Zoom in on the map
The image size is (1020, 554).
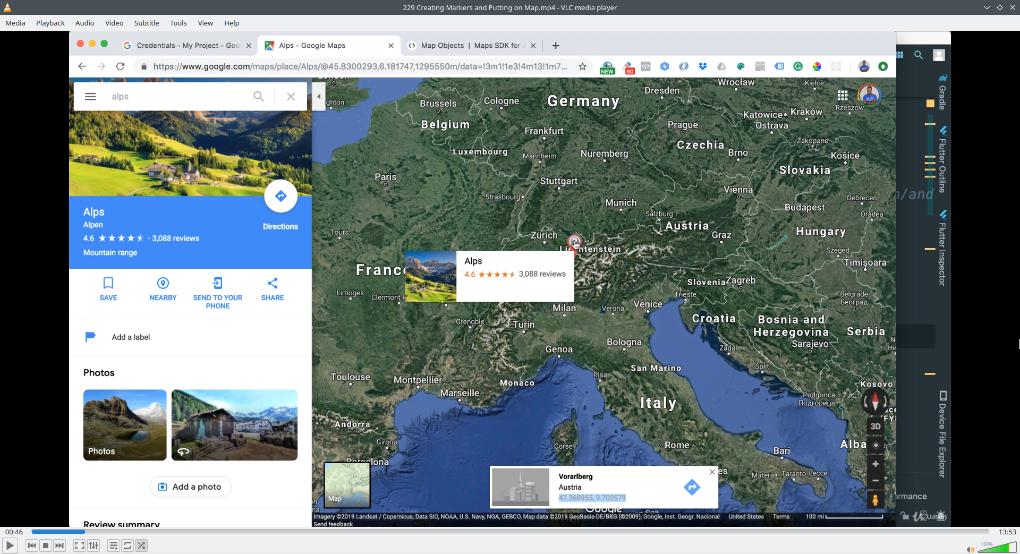875,464
